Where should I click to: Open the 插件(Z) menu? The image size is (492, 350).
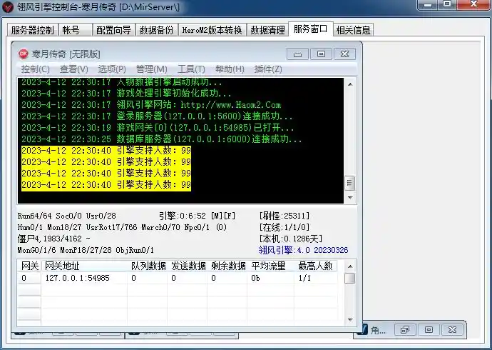[268, 69]
